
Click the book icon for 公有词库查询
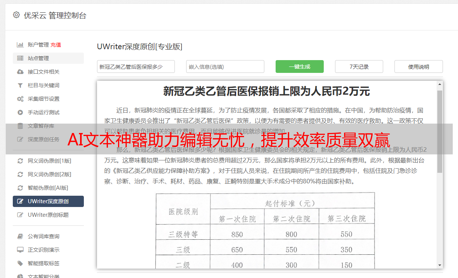pos(20,236)
